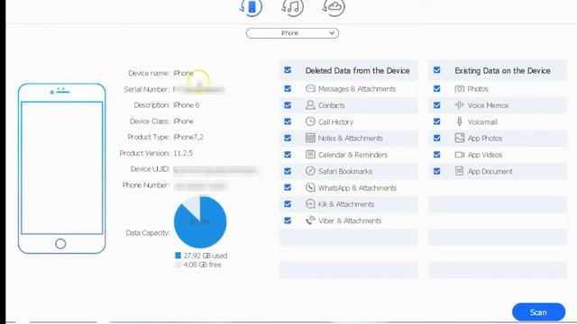Click the Viber phone icon
This screenshot has width=577, height=324.
310,220
